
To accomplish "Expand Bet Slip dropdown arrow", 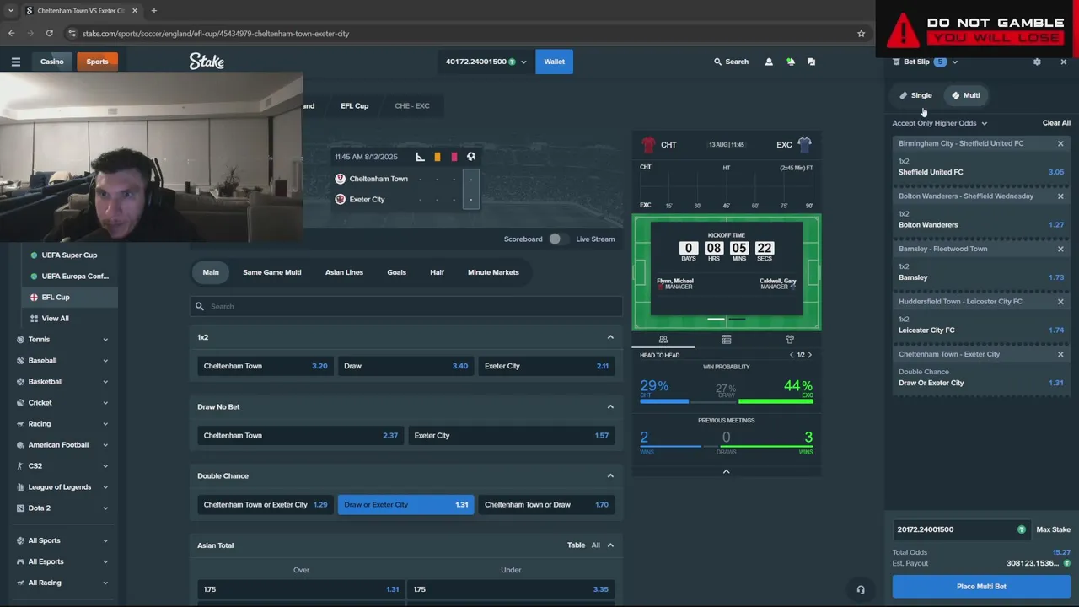I will (954, 62).
